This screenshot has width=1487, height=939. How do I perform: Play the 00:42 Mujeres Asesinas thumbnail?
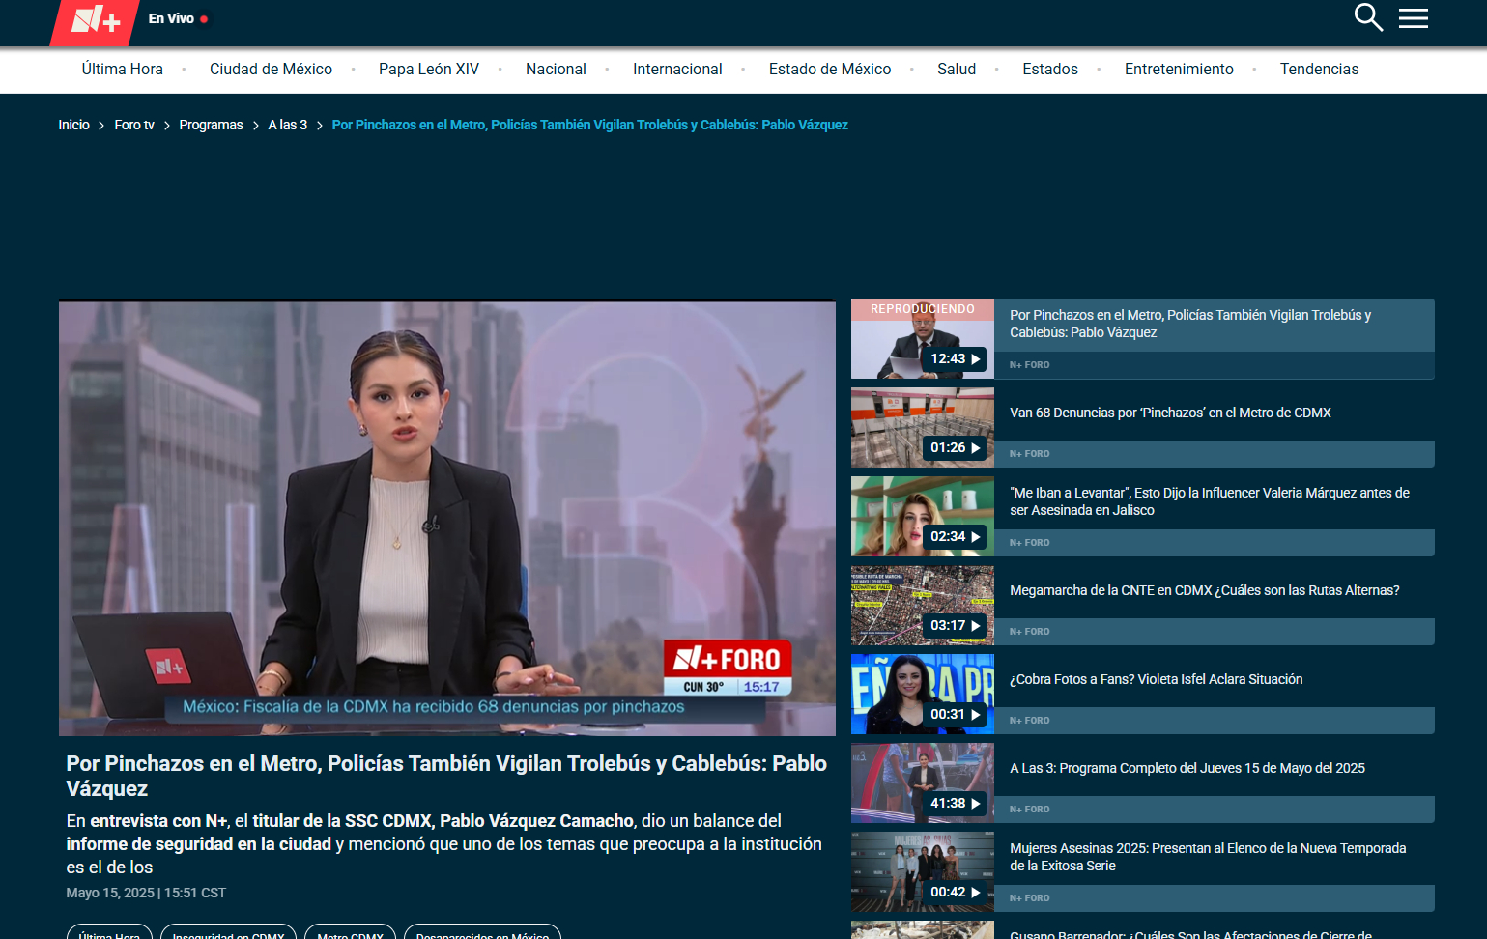click(922, 872)
